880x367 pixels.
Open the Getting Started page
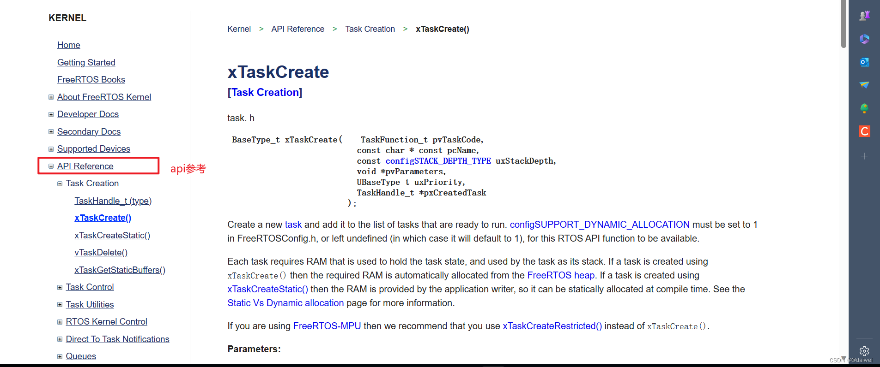pyautogui.click(x=86, y=62)
